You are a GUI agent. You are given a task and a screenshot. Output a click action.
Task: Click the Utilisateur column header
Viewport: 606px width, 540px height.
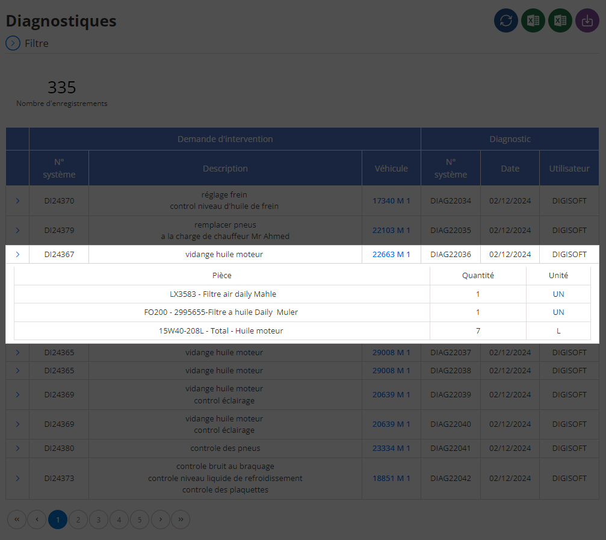[569, 169]
